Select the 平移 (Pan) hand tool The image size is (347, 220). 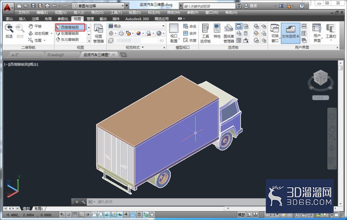pos(35,26)
